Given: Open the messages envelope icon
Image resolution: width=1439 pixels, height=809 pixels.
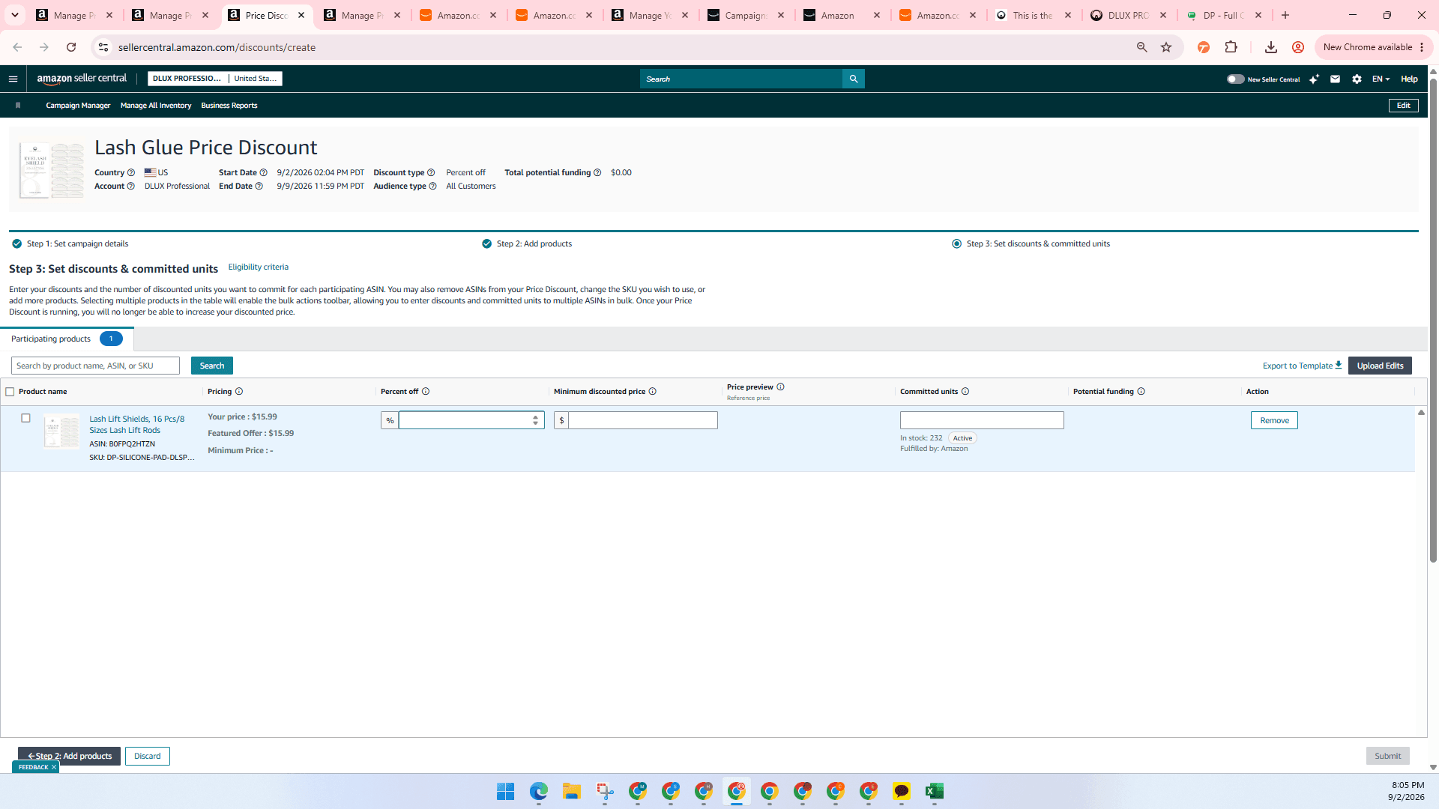Looking at the screenshot, I should pyautogui.click(x=1335, y=79).
